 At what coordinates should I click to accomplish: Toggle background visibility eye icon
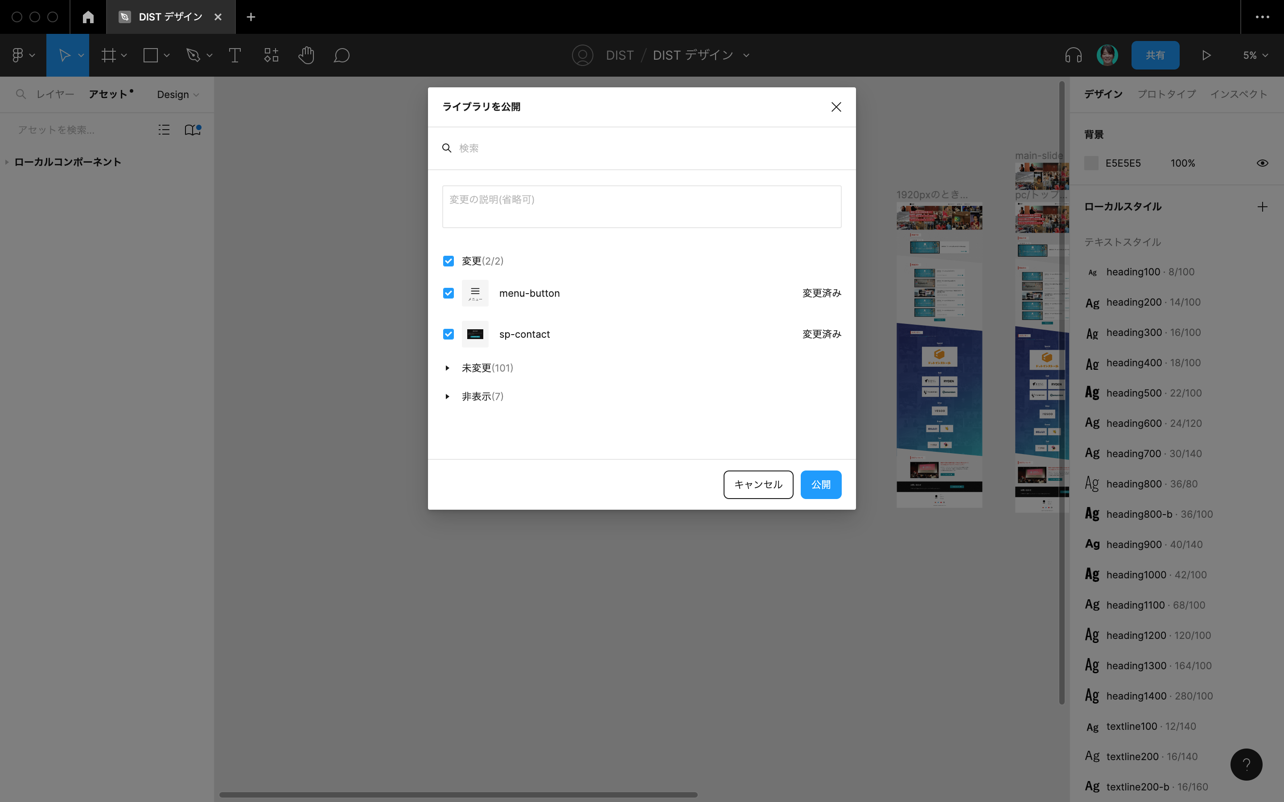tap(1262, 163)
